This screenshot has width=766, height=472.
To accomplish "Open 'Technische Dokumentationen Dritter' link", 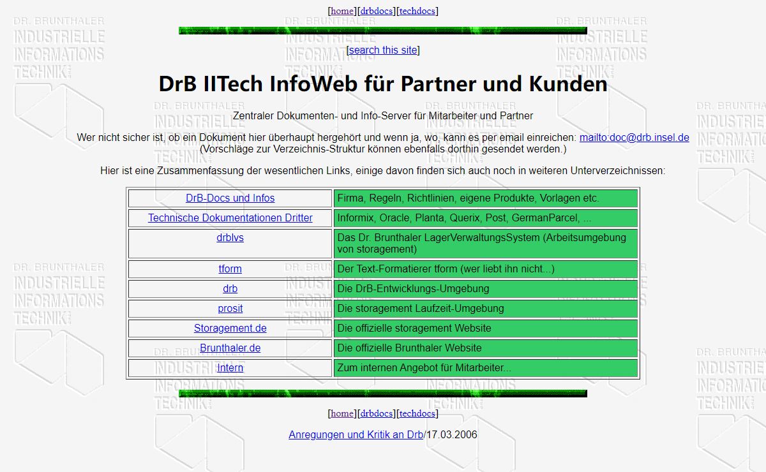I will tap(230, 218).
